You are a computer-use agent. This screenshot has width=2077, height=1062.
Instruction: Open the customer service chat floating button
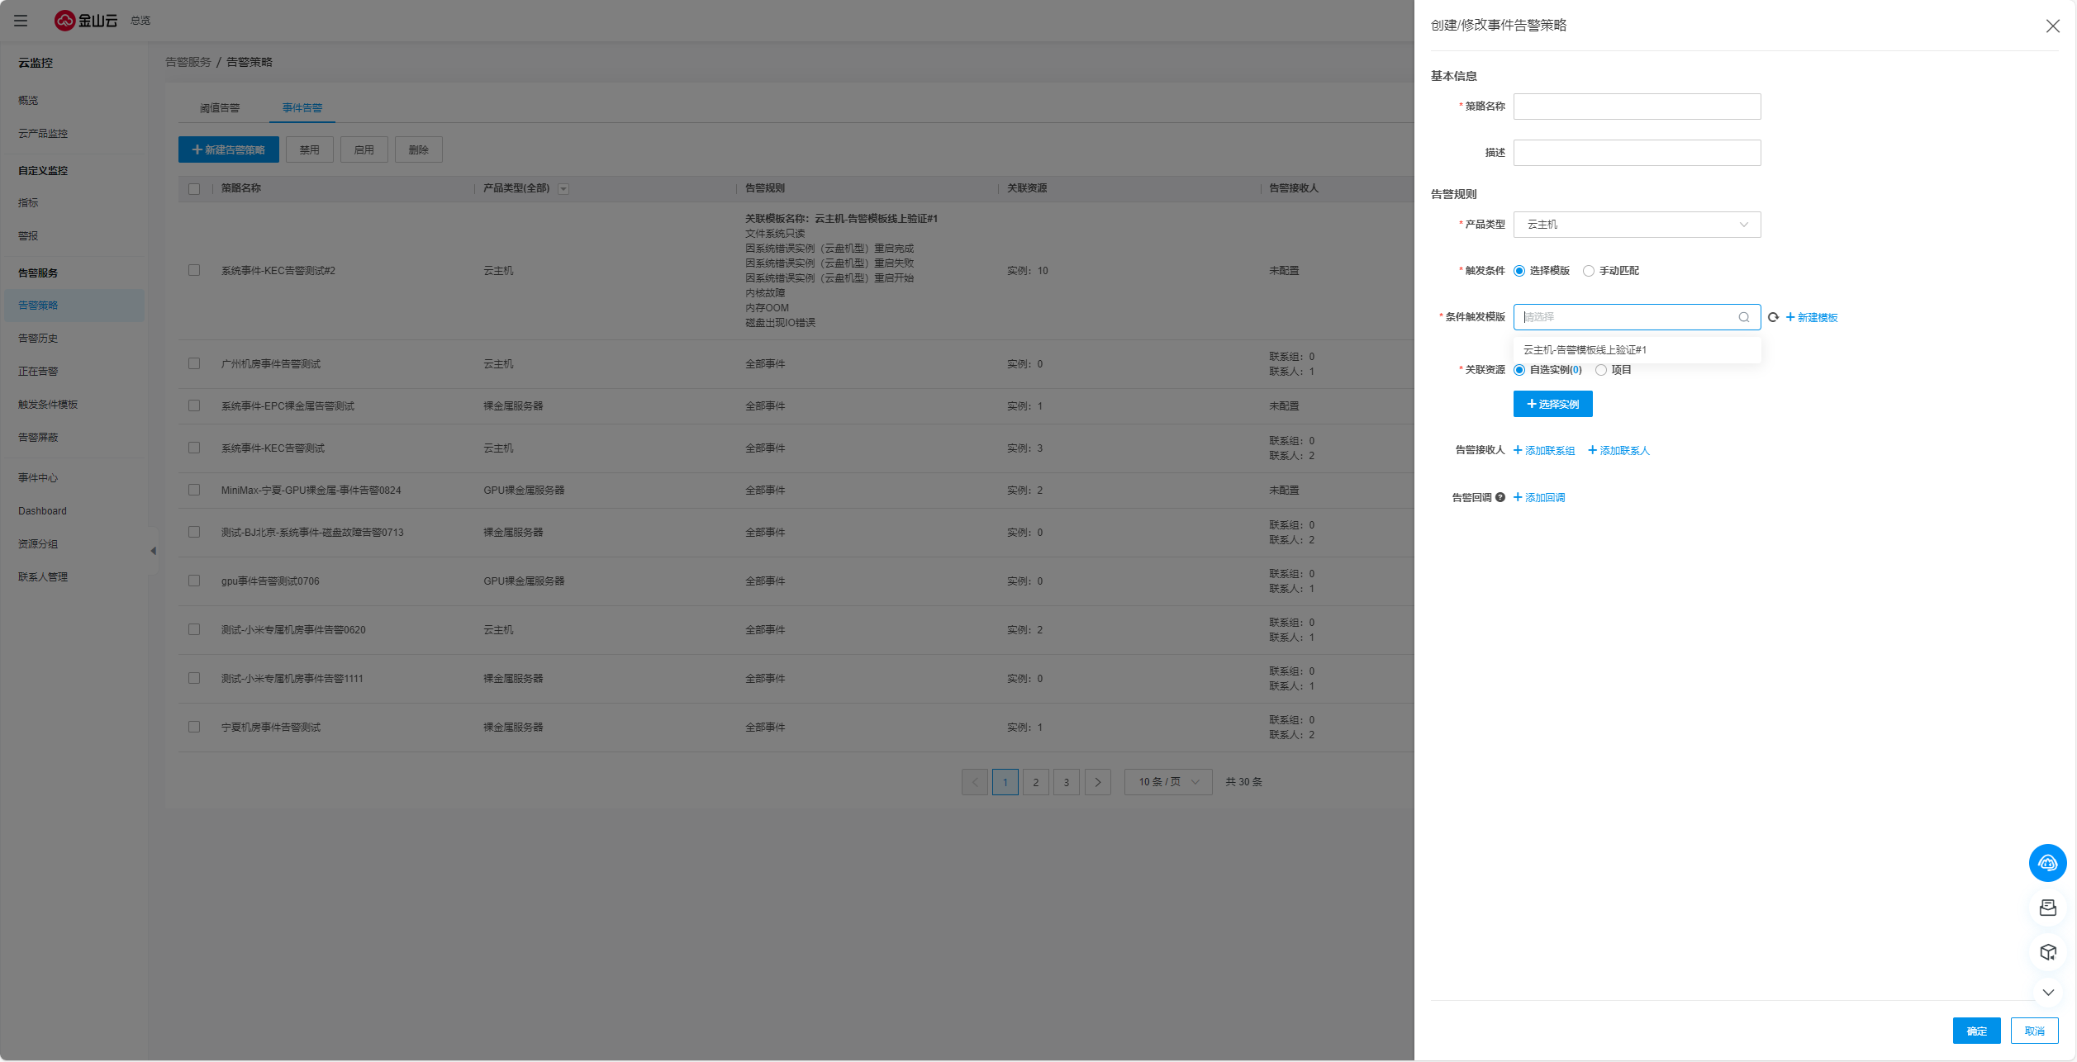click(2047, 863)
